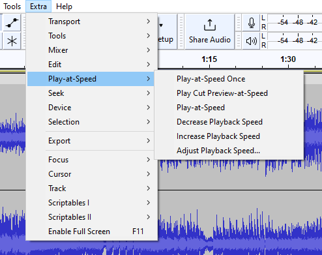This screenshot has height=255, width=322.
Task: Click the speaker playback meter icon
Action: (x=252, y=41)
